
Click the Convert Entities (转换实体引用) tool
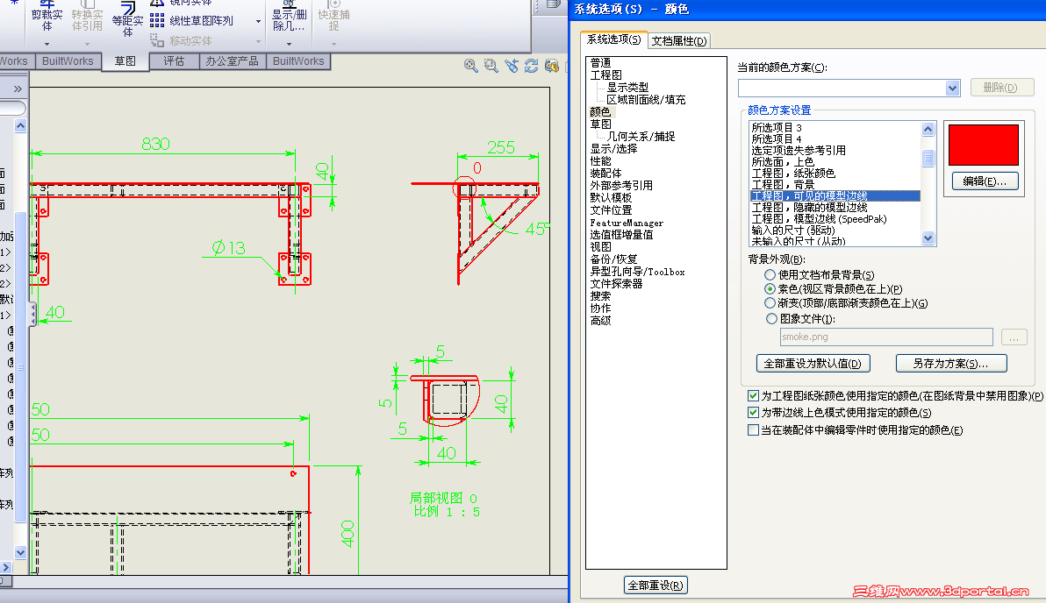[88, 16]
